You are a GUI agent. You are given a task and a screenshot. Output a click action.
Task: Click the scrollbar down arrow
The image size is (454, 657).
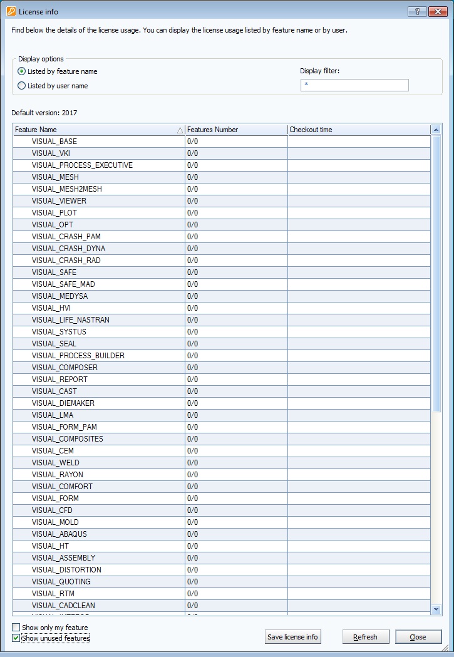[x=436, y=609]
